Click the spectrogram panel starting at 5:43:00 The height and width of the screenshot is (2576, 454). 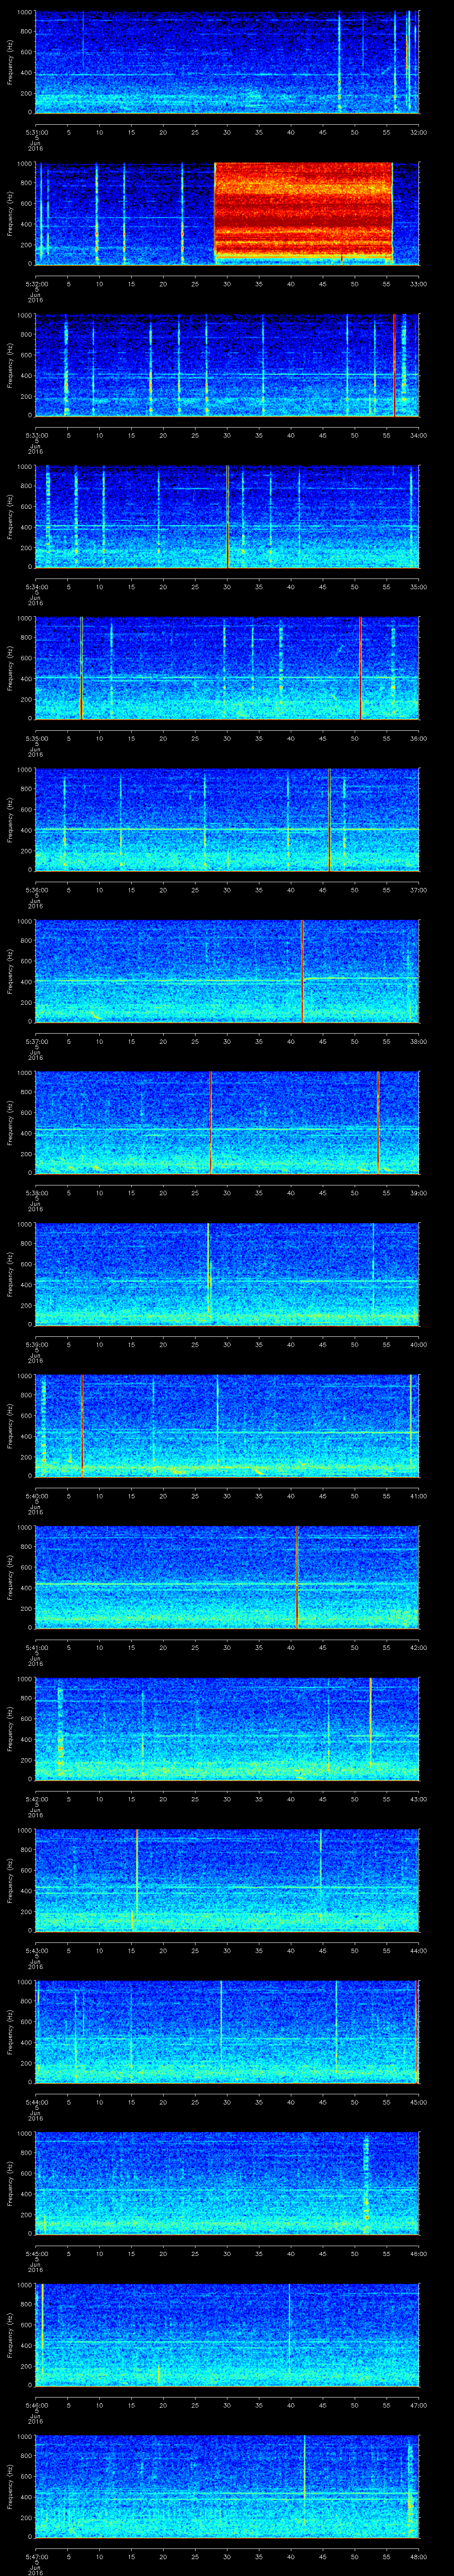coord(227,1880)
